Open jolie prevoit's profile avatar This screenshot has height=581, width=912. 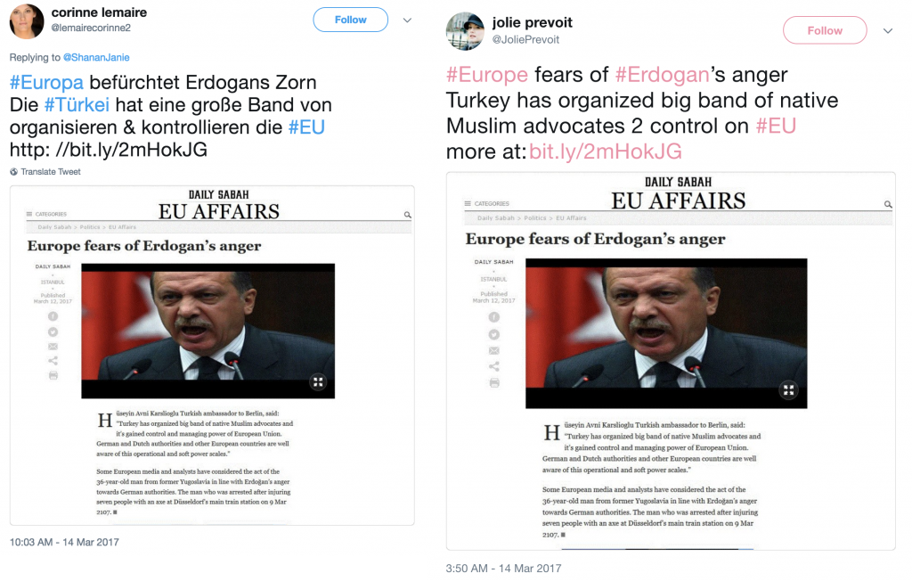click(x=465, y=31)
